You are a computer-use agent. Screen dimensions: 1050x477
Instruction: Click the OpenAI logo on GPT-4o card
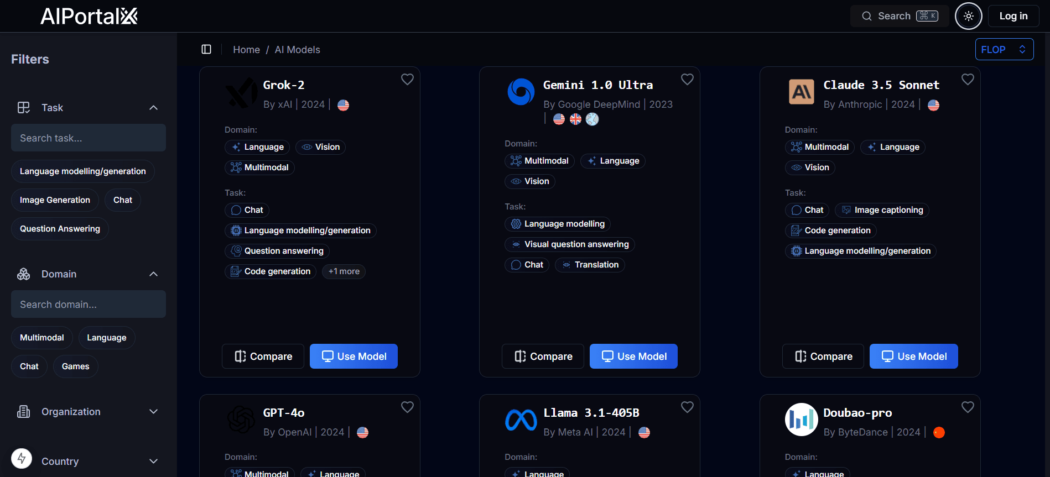coord(241,420)
